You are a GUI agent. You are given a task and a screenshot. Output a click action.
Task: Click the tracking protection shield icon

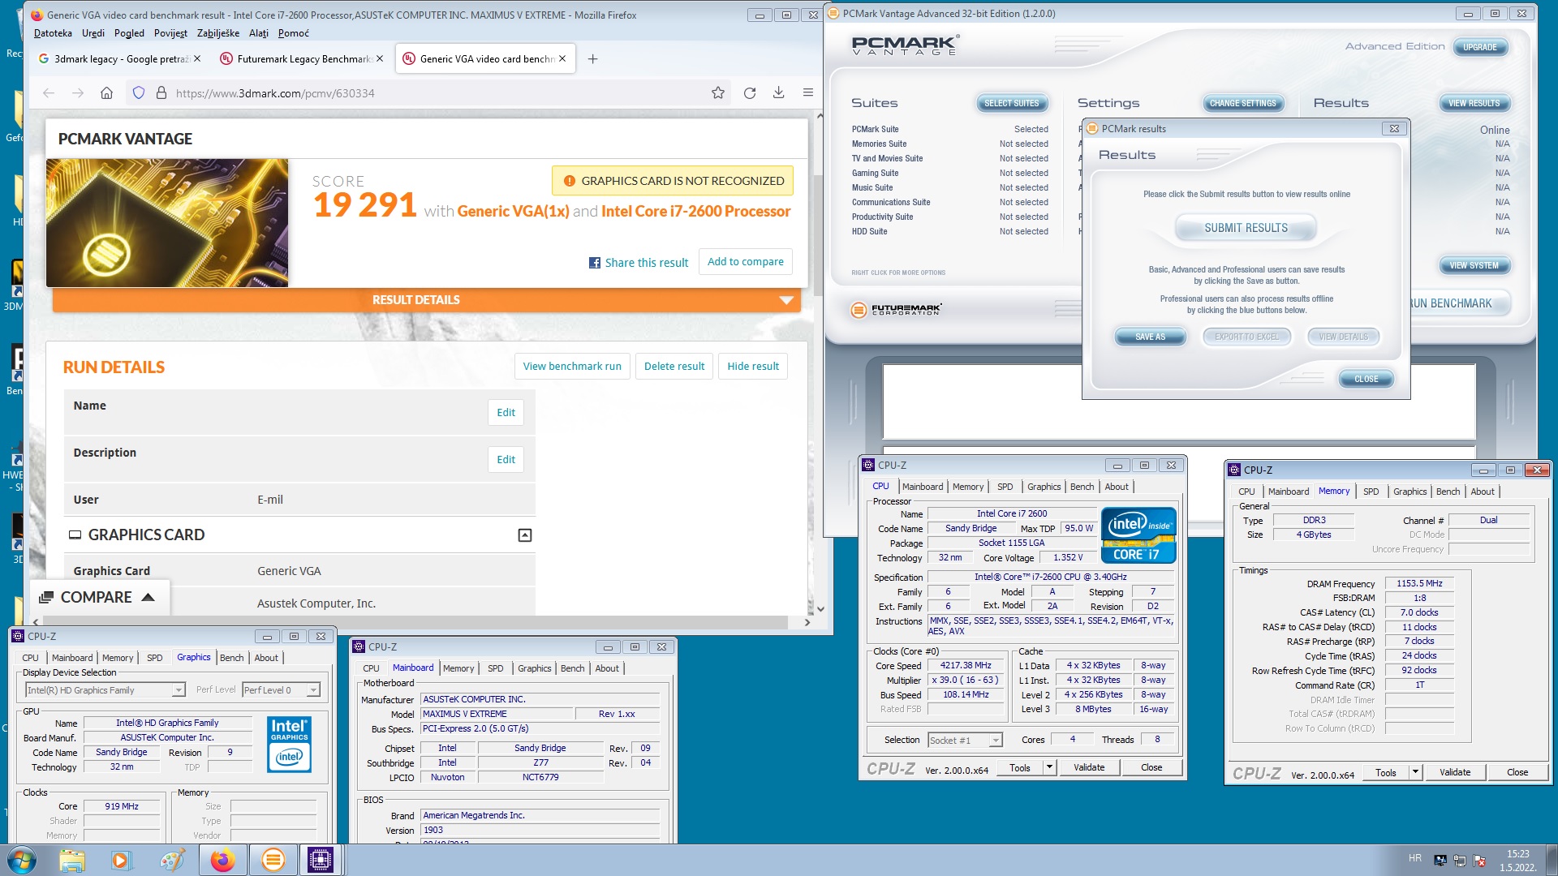click(x=139, y=93)
